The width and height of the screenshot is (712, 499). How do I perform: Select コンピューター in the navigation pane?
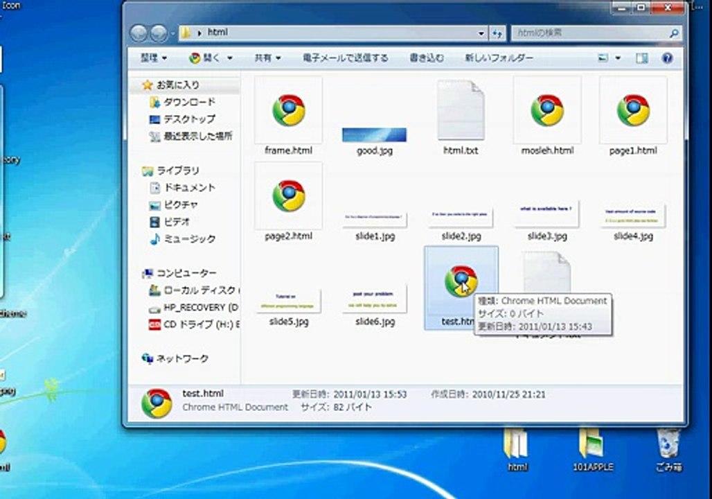pyautogui.click(x=185, y=273)
